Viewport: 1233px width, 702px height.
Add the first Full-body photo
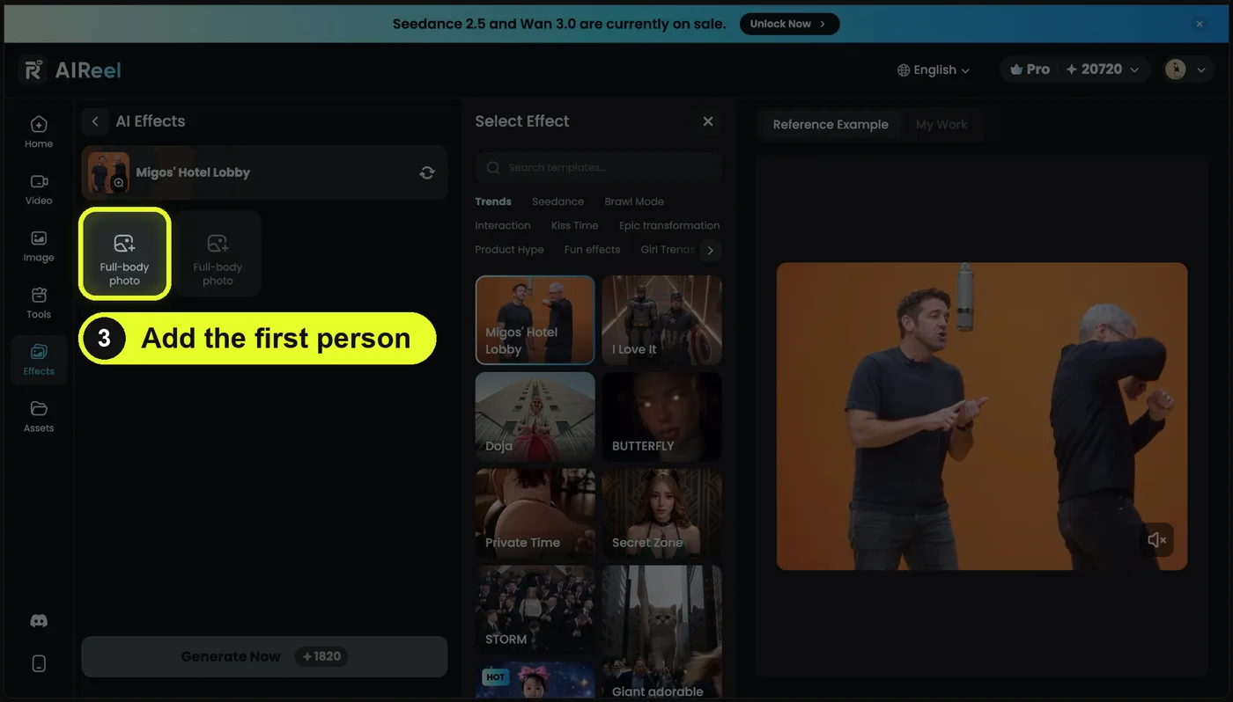[x=124, y=253]
